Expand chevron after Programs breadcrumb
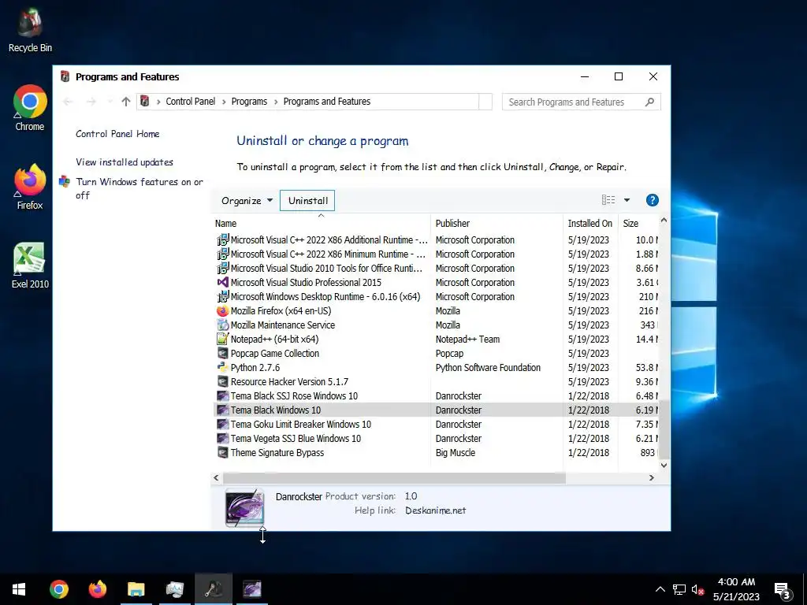This screenshot has height=605, width=807. (x=276, y=102)
